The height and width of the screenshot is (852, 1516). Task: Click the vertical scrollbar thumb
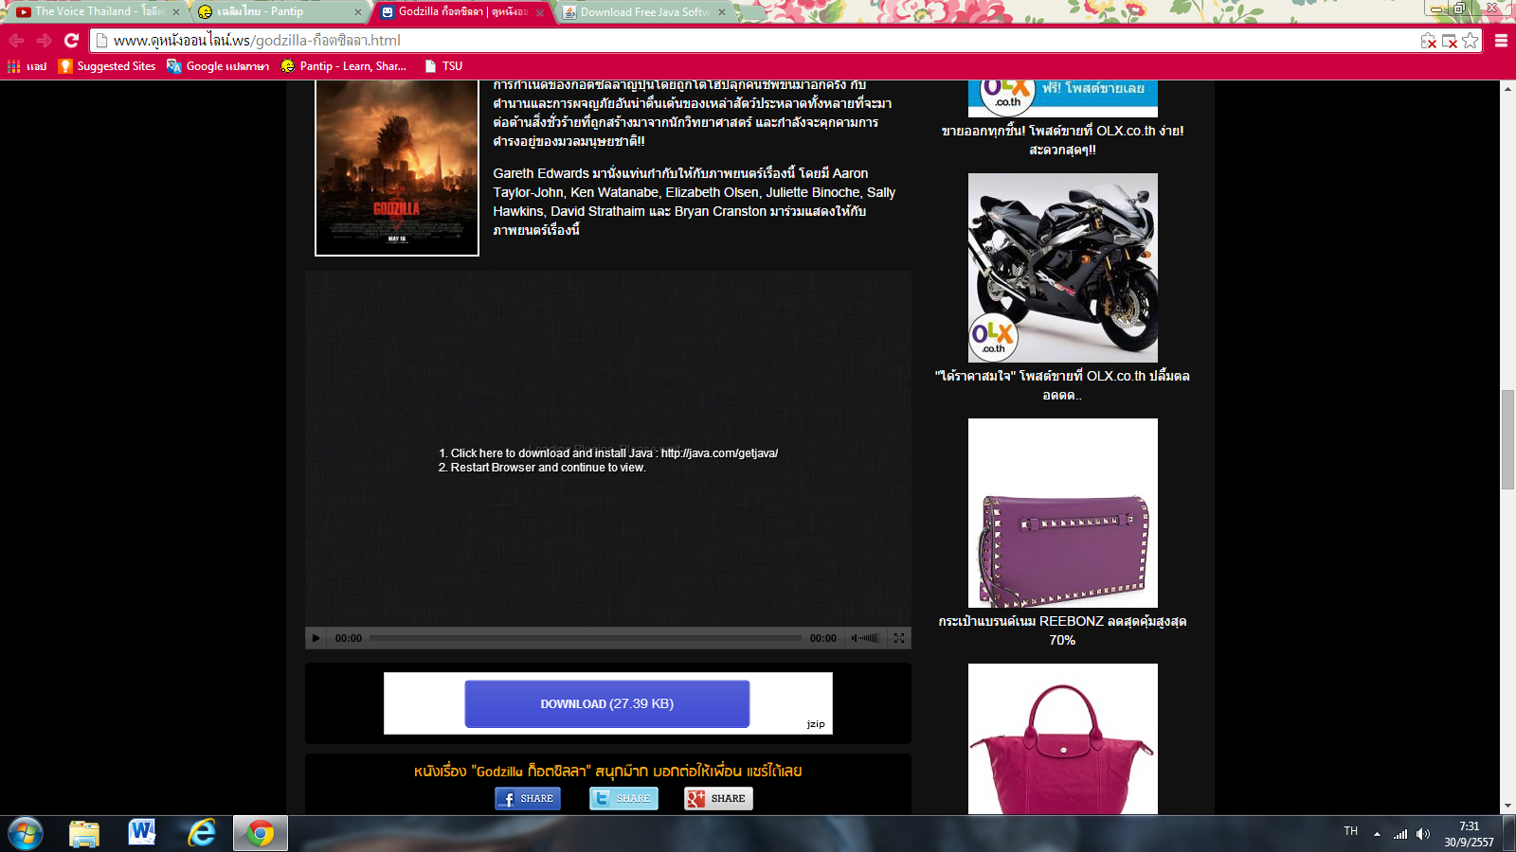click(x=1507, y=439)
